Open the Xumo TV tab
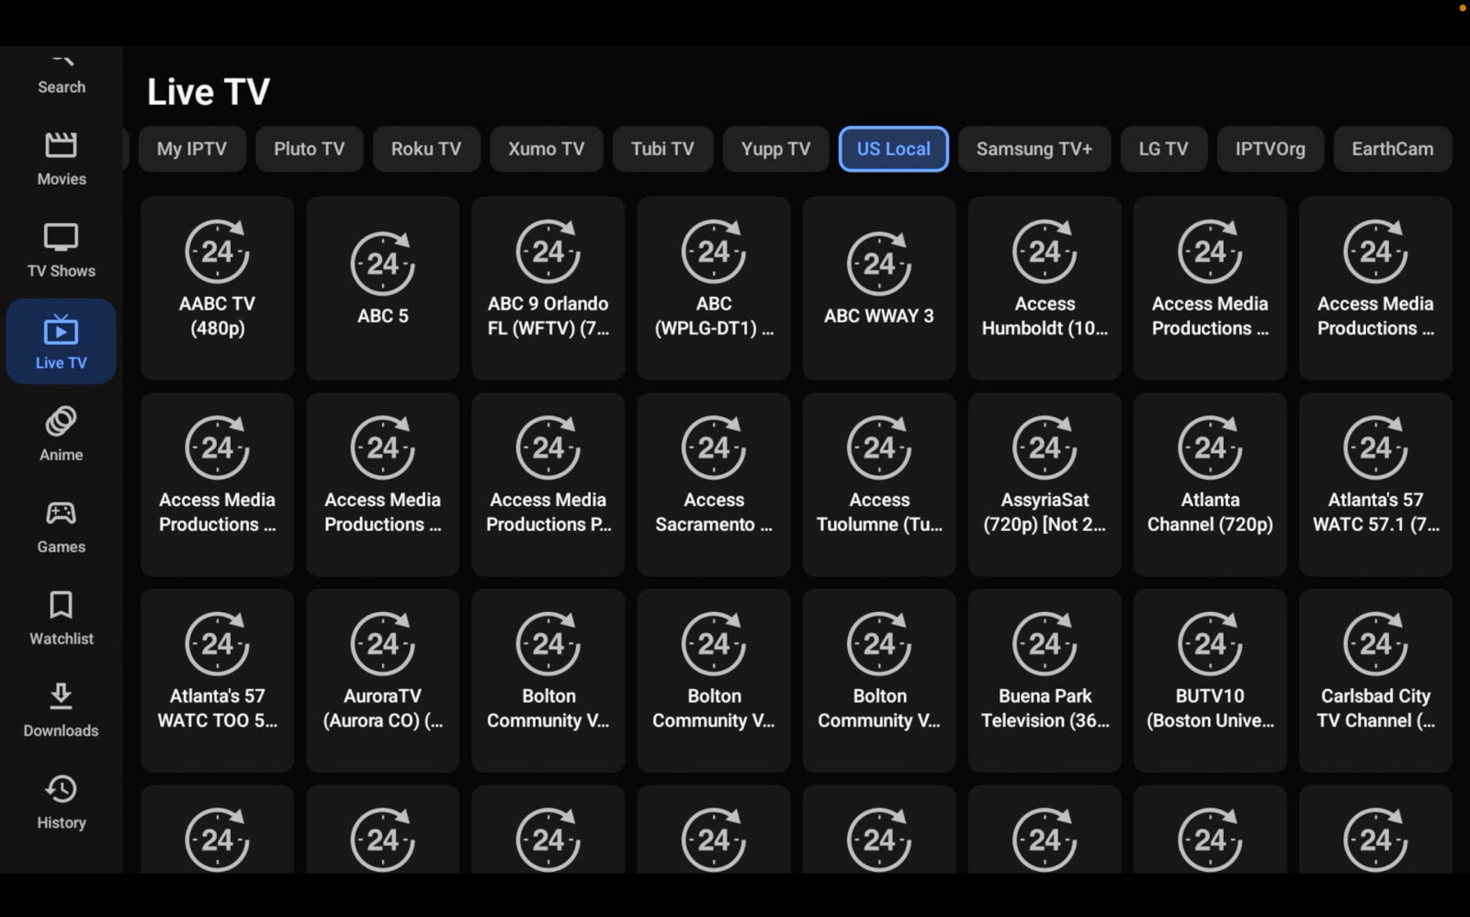The width and height of the screenshot is (1470, 917). pyautogui.click(x=546, y=149)
